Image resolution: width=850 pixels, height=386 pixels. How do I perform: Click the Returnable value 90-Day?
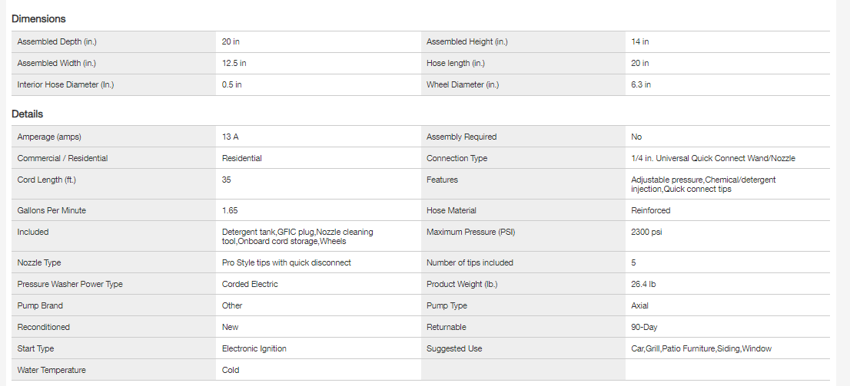(644, 327)
